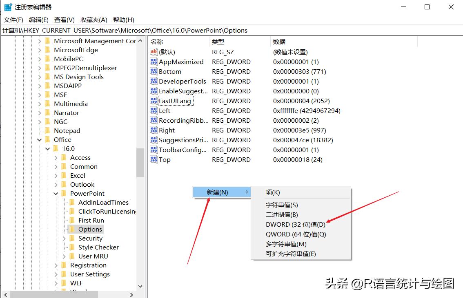Click the Excel folder icon

click(x=64, y=175)
